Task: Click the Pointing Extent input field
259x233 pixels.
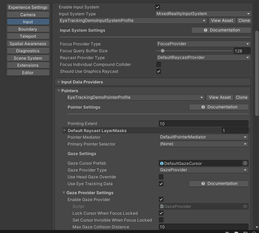Action: (x=203, y=124)
